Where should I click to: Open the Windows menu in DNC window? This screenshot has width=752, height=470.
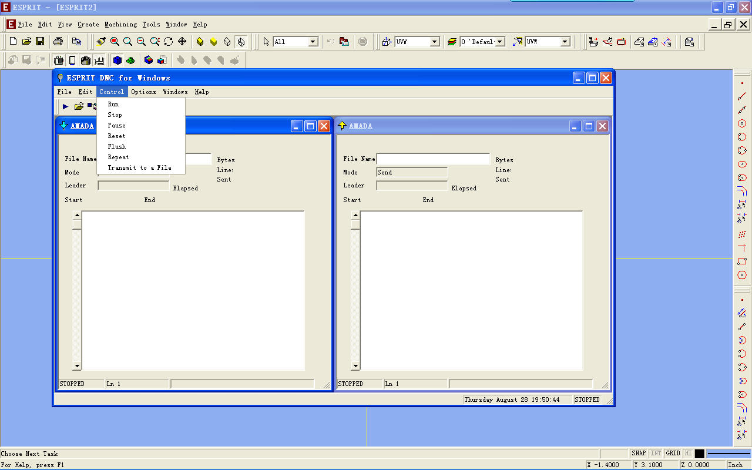[175, 92]
